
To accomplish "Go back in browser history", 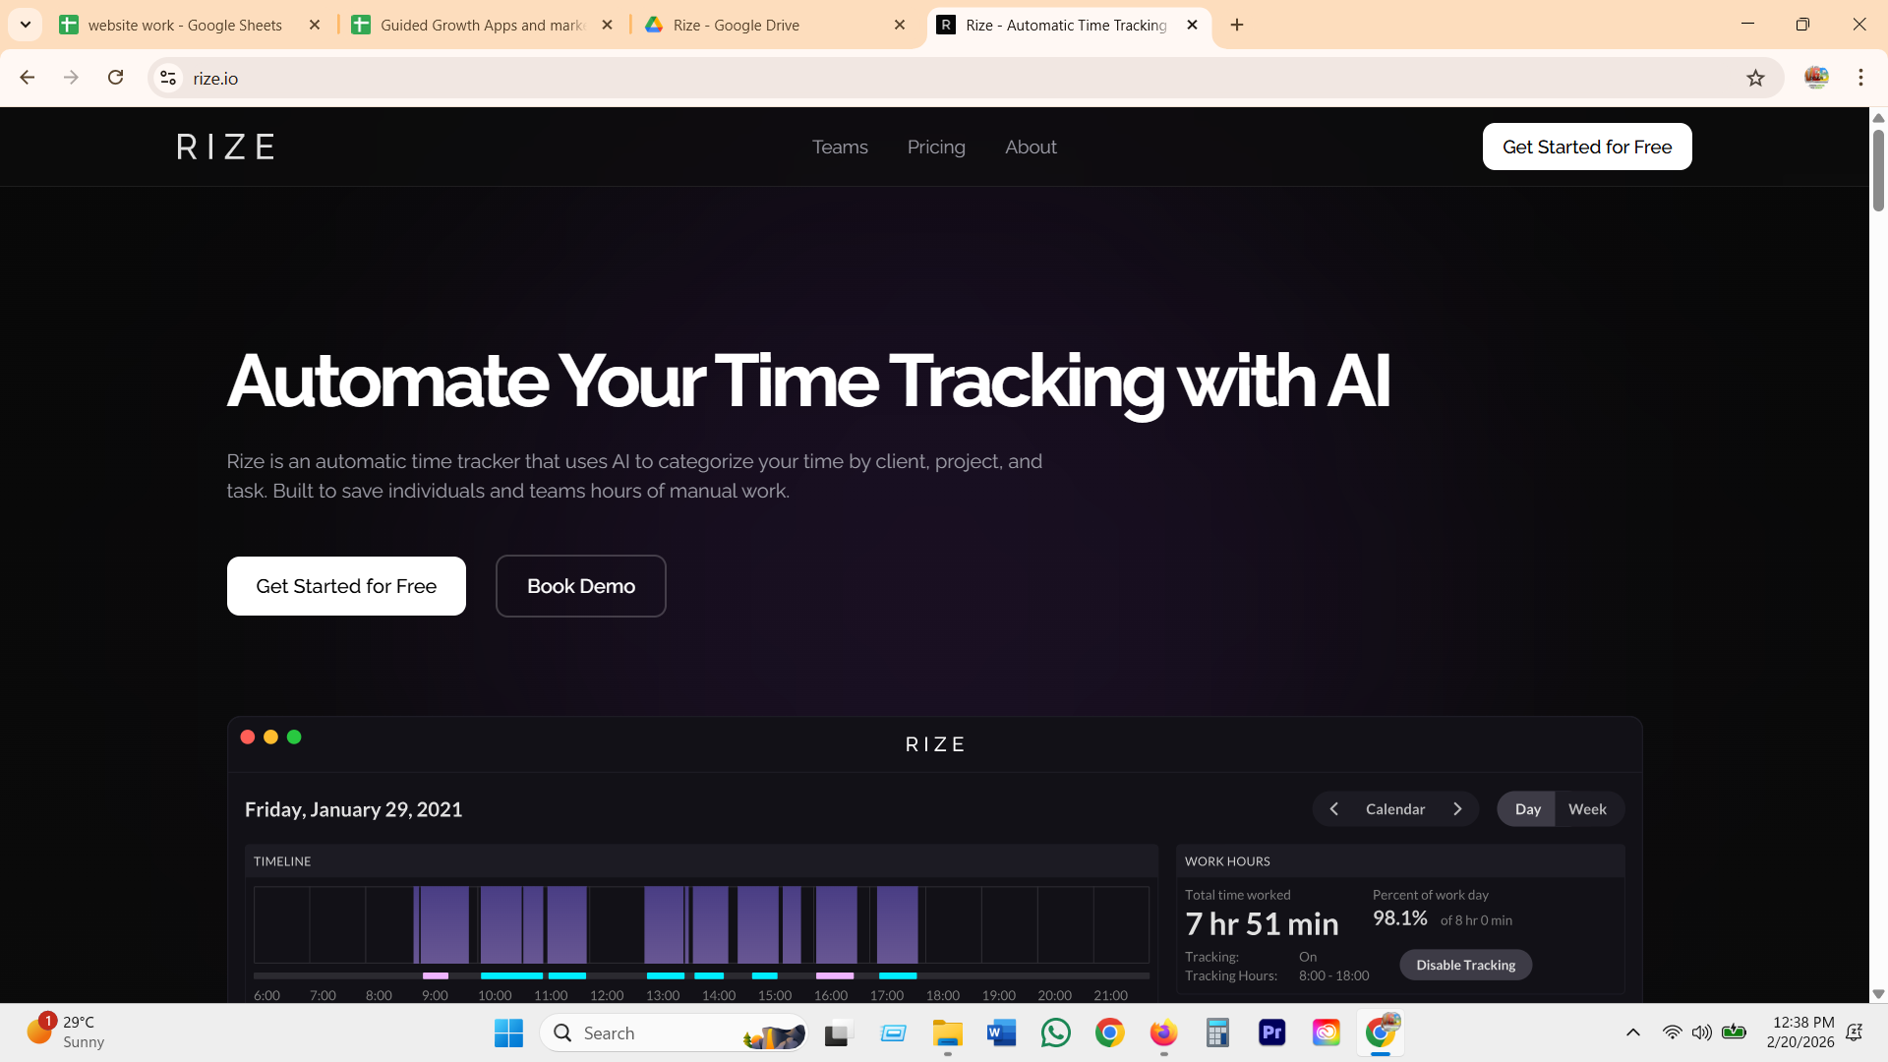I will click(x=28, y=78).
